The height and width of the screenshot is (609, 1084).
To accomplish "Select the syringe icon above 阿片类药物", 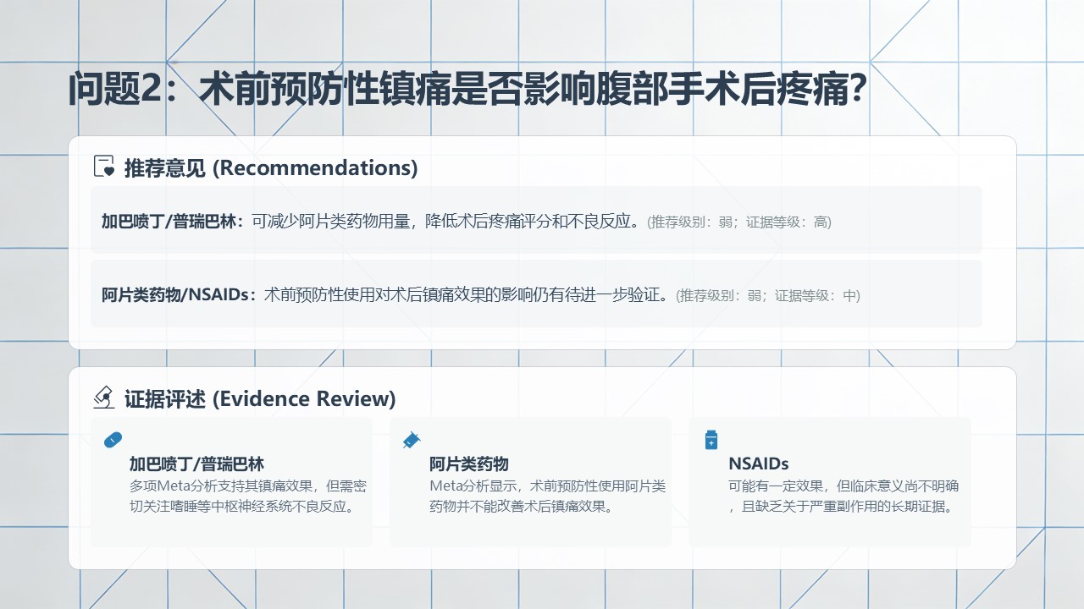I will tap(412, 440).
